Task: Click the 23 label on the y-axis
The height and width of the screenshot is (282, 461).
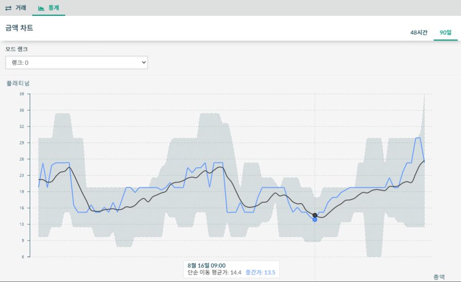Action: click(x=22, y=176)
